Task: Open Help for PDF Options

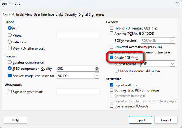Action: coord(15,120)
